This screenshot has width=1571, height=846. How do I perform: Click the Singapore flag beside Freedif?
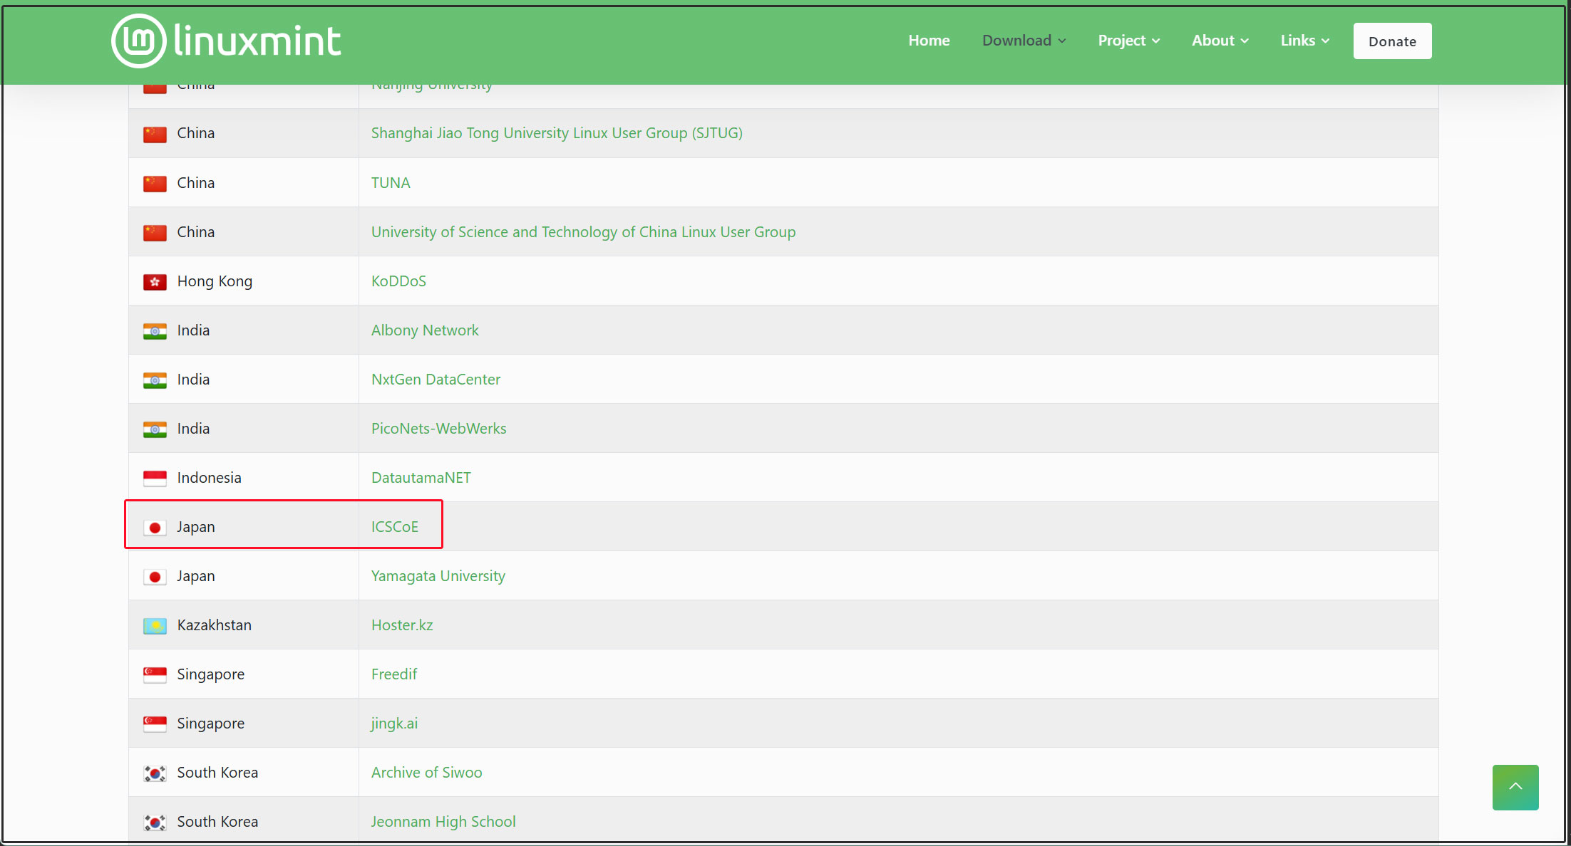click(155, 675)
